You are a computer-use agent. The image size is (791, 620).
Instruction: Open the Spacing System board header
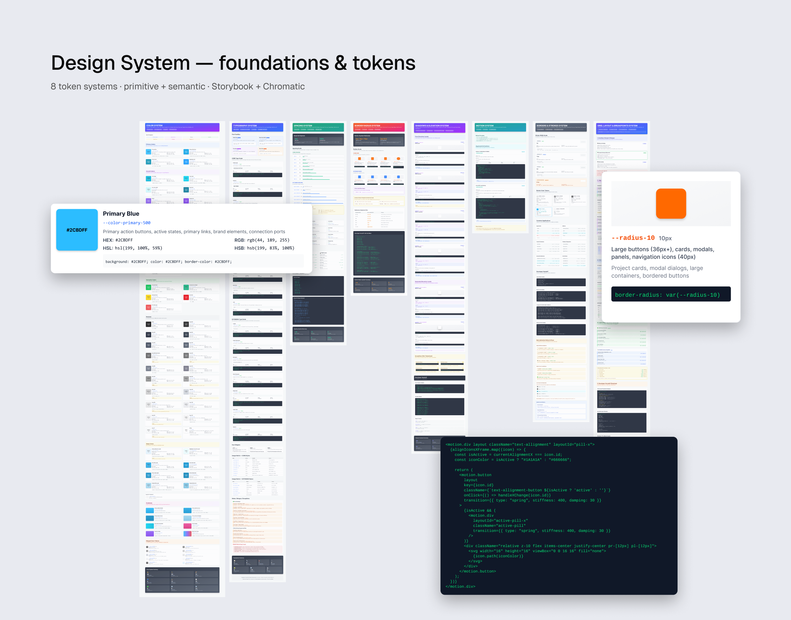318,127
